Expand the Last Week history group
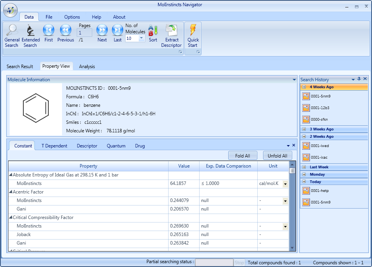 pyautogui.click(x=304, y=167)
